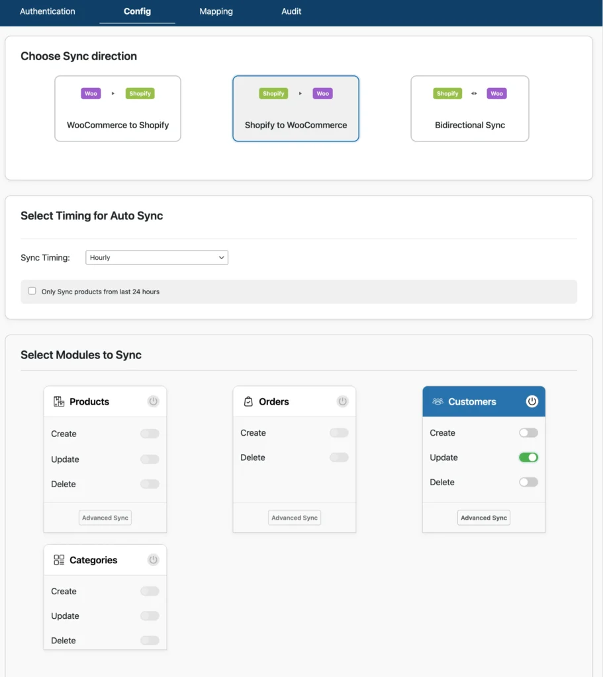The height and width of the screenshot is (677, 603).
Task: Disable the Update toggle under Customers
Action: pyautogui.click(x=528, y=457)
